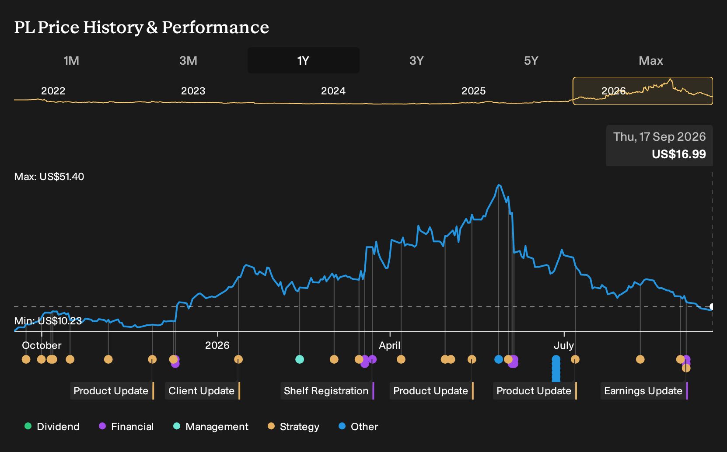Screen dimensions: 727x452
Task: Open the Client Update event label
Action: (x=203, y=391)
